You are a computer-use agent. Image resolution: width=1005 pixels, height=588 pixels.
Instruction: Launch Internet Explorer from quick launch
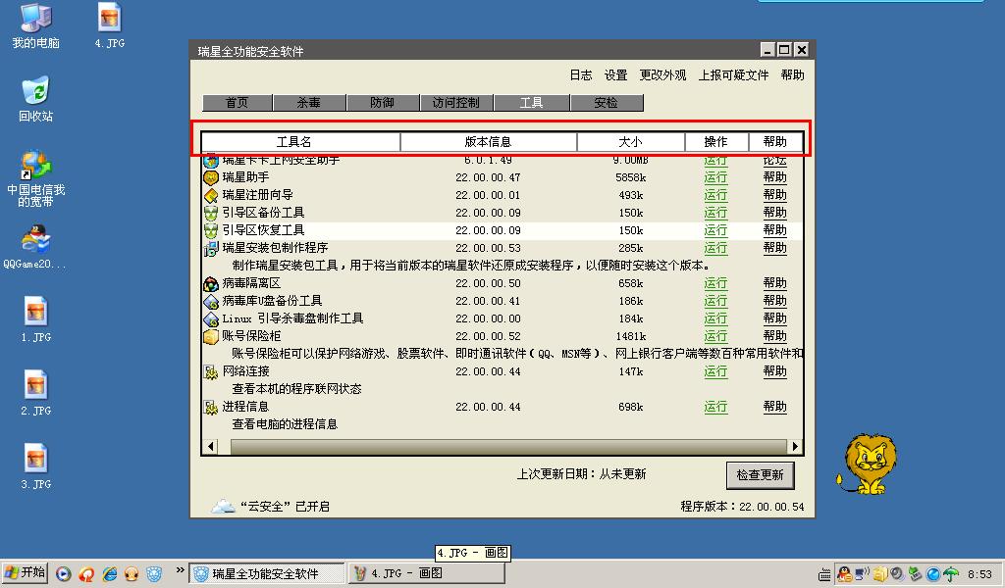click(110, 574)
